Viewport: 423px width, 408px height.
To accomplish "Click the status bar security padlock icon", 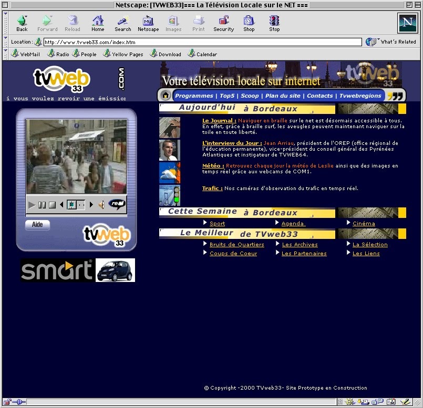I will [x=8, y=402].
